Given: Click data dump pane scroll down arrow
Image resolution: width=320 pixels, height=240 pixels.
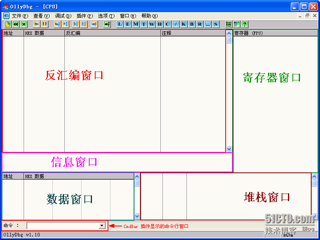Looking at the screenshot, I should pos(137,216).
